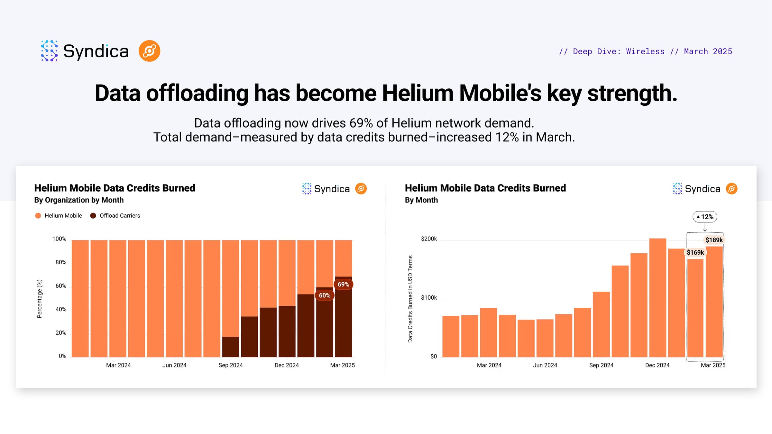Viewport: 772px width, 434px height.
Task: Click the orange Helium icon in the header
Action: [x=150, y=51]
